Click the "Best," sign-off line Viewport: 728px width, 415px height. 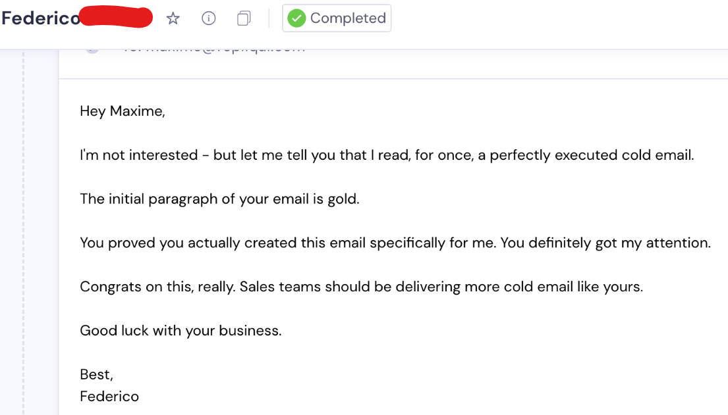(97, 374)
